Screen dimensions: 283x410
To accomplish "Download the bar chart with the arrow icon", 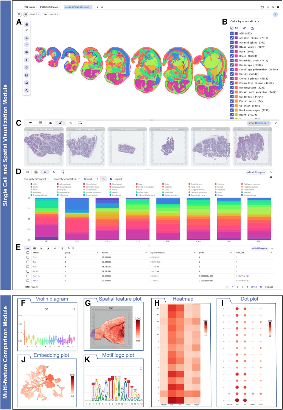I will pyautogui.click(x=271, y=178).
